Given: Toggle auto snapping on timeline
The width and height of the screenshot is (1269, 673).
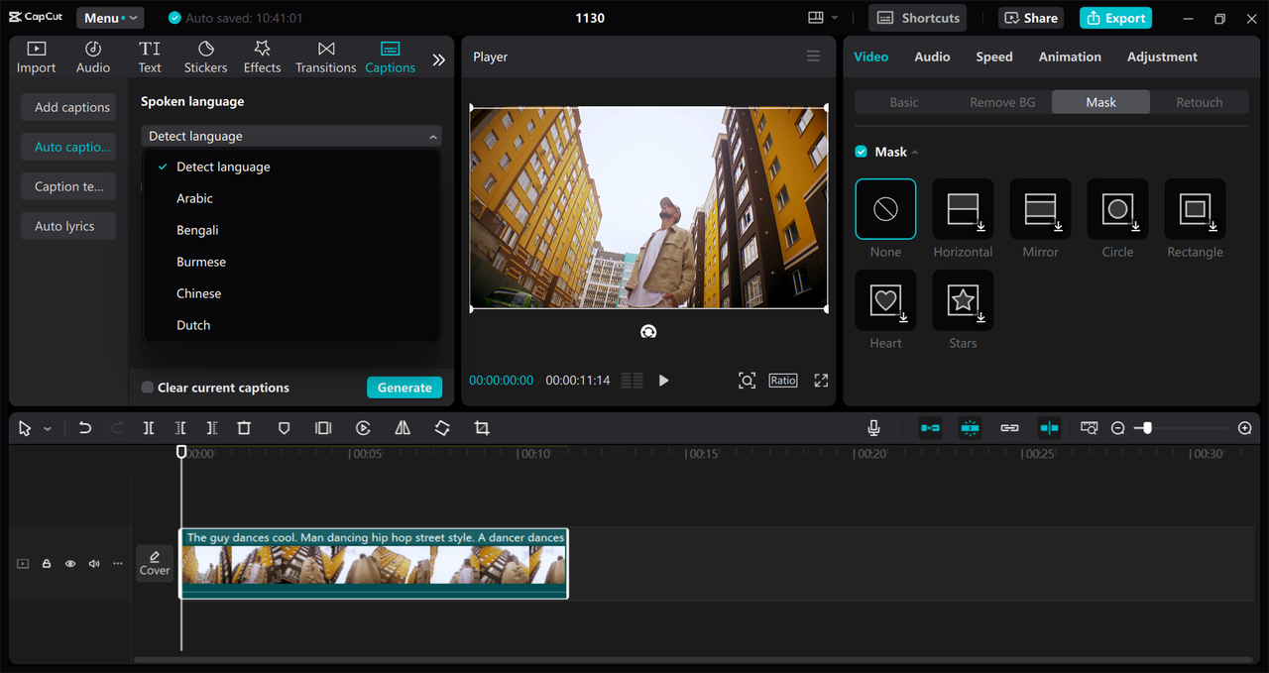Looking at the screenshot, I should tap(970, 428).
